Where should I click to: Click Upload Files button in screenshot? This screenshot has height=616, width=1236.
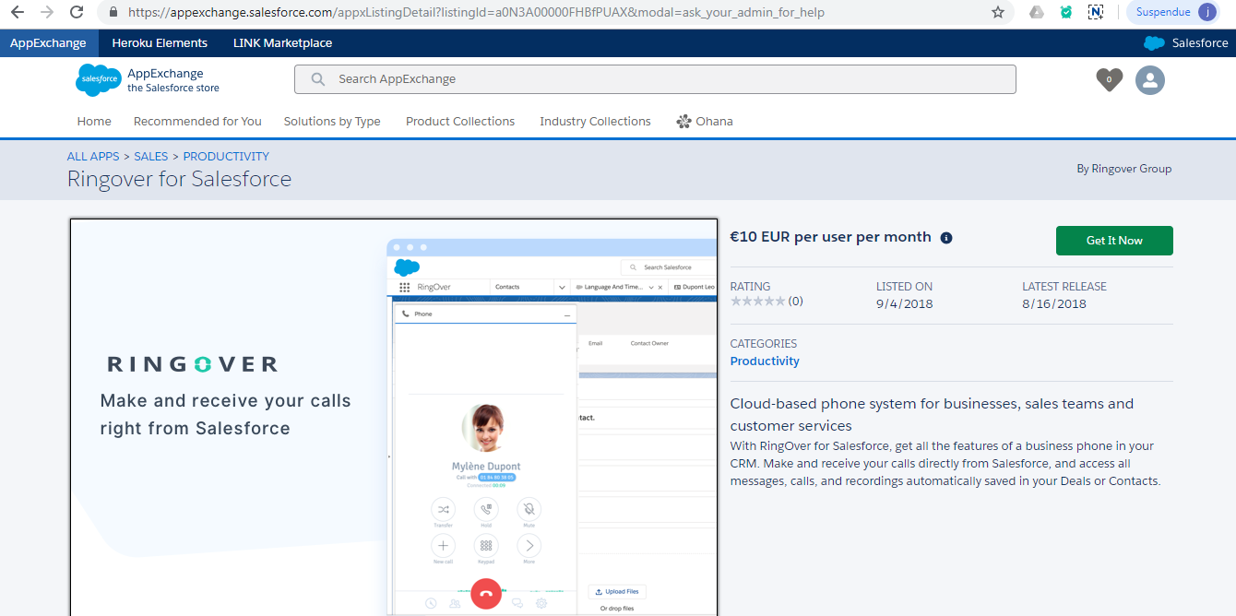[x=617, y=591]
